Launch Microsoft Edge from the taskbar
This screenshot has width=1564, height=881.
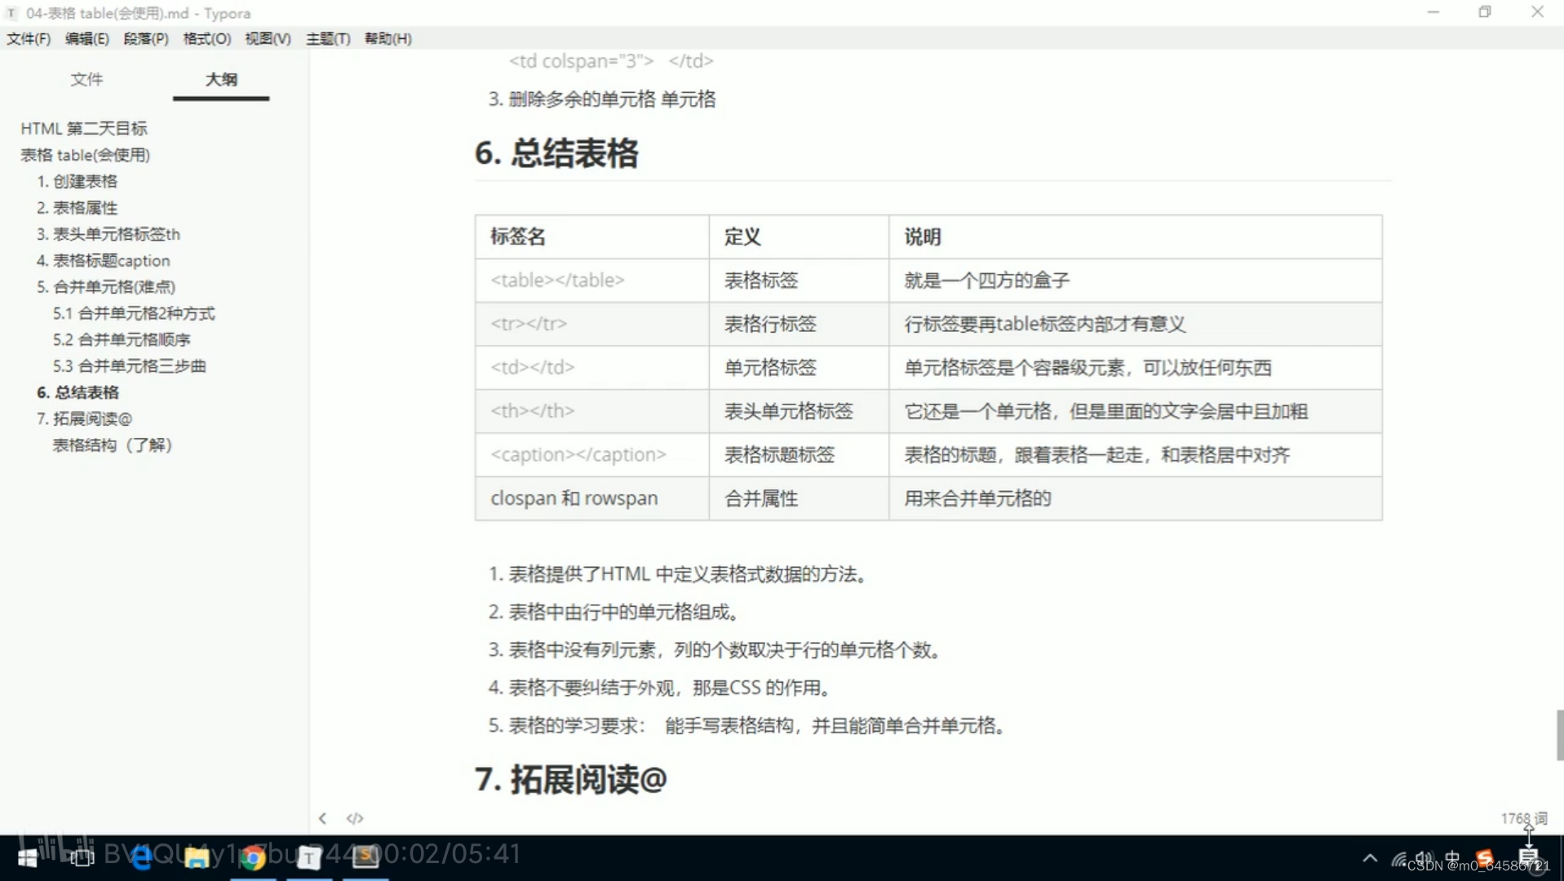click(x=141, y=857)
